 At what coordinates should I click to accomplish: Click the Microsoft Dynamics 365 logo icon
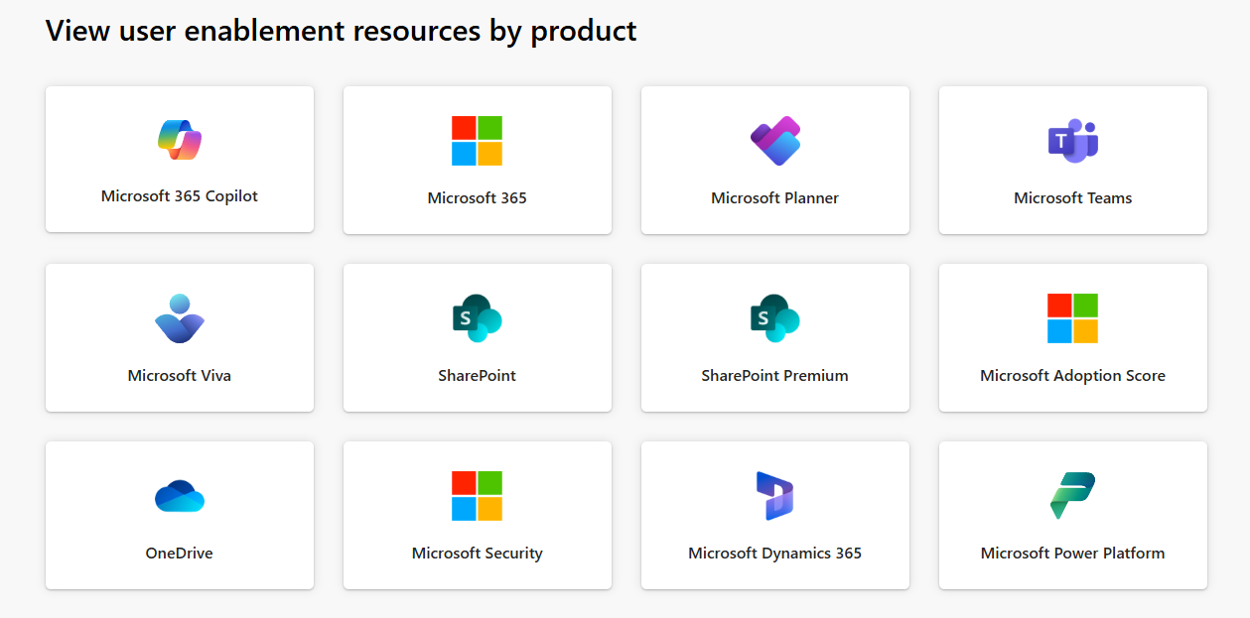point(775,496)
